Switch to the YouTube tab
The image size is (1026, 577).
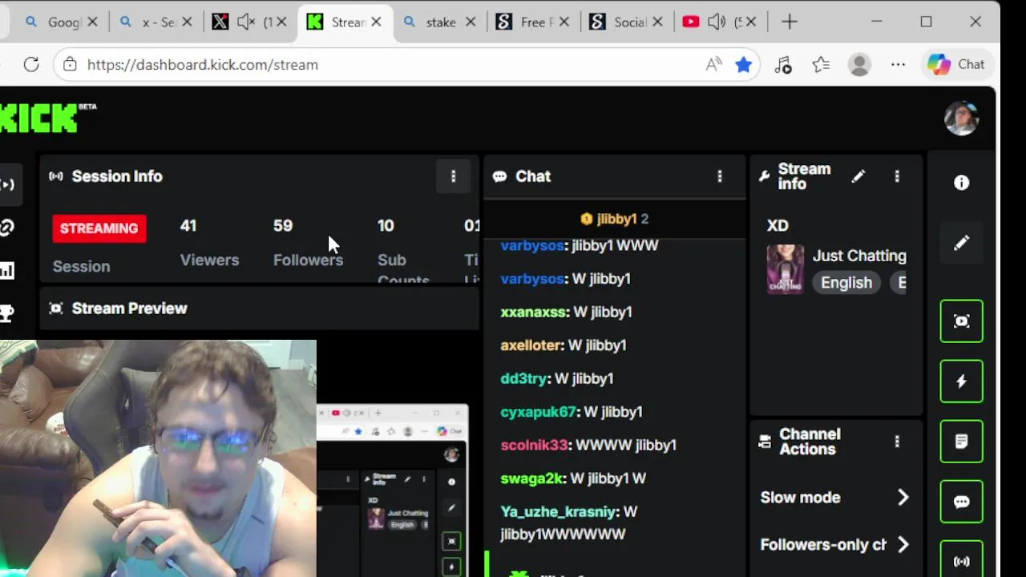coord(721,22)
